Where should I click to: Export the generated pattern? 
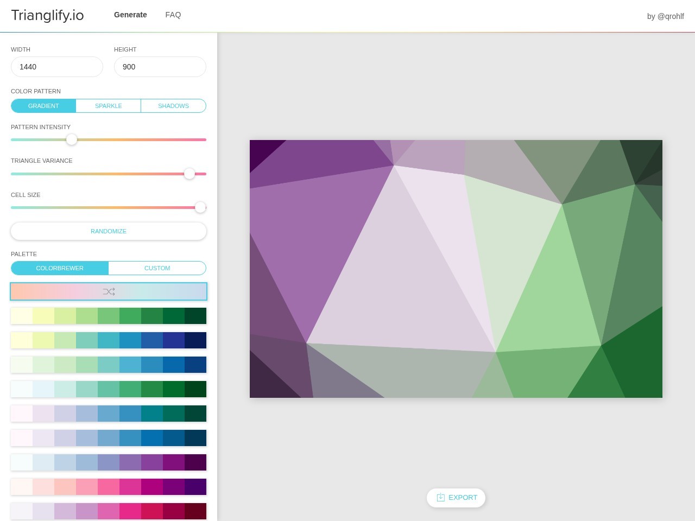point(456,498)
